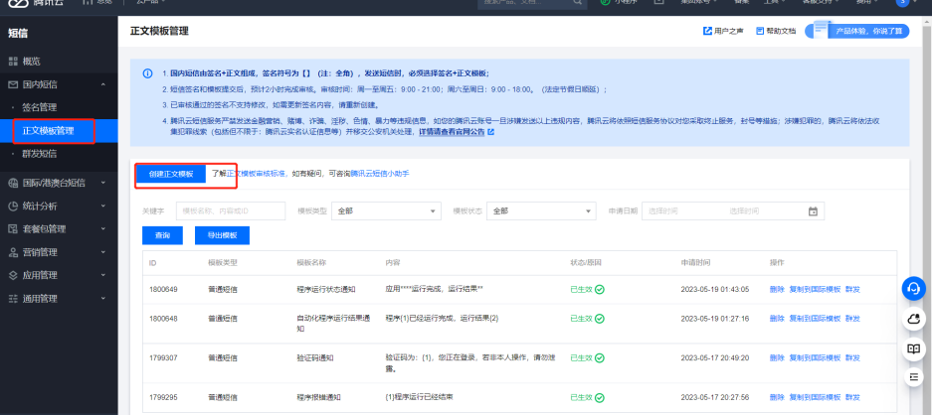Image resolution: width=932 pixels, height=415 pixels.
Task: Click the start date 选择时间 field
Action: (663, 210)
